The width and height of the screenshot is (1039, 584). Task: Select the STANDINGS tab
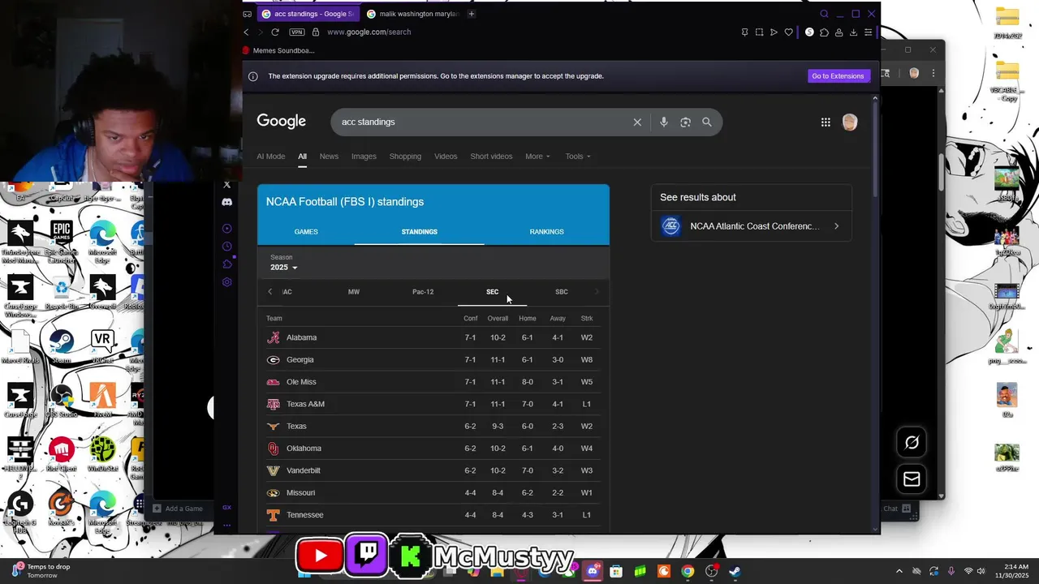coord(420,232)
